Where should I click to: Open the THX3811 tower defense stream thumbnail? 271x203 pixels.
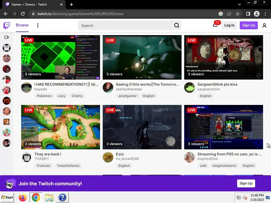point(61,127)
